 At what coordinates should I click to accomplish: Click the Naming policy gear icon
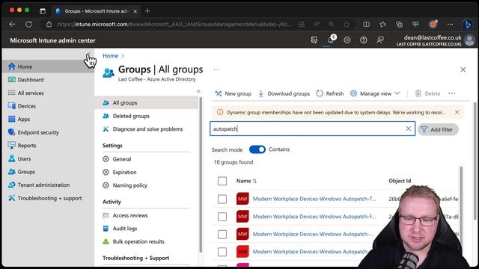click(106, 185)
